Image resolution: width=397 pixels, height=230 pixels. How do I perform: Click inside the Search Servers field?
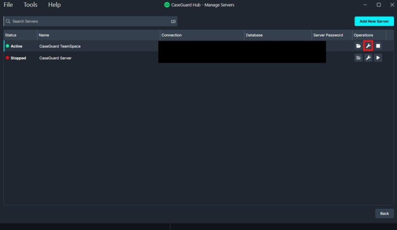[78, 21]
